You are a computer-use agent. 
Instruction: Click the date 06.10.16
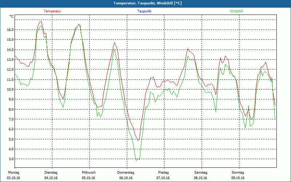[x=126, y=178]
